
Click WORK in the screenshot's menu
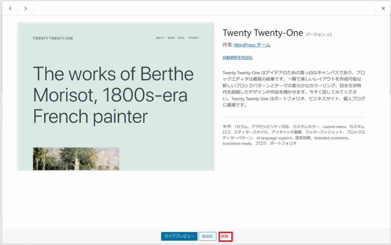tap(171, 38)
